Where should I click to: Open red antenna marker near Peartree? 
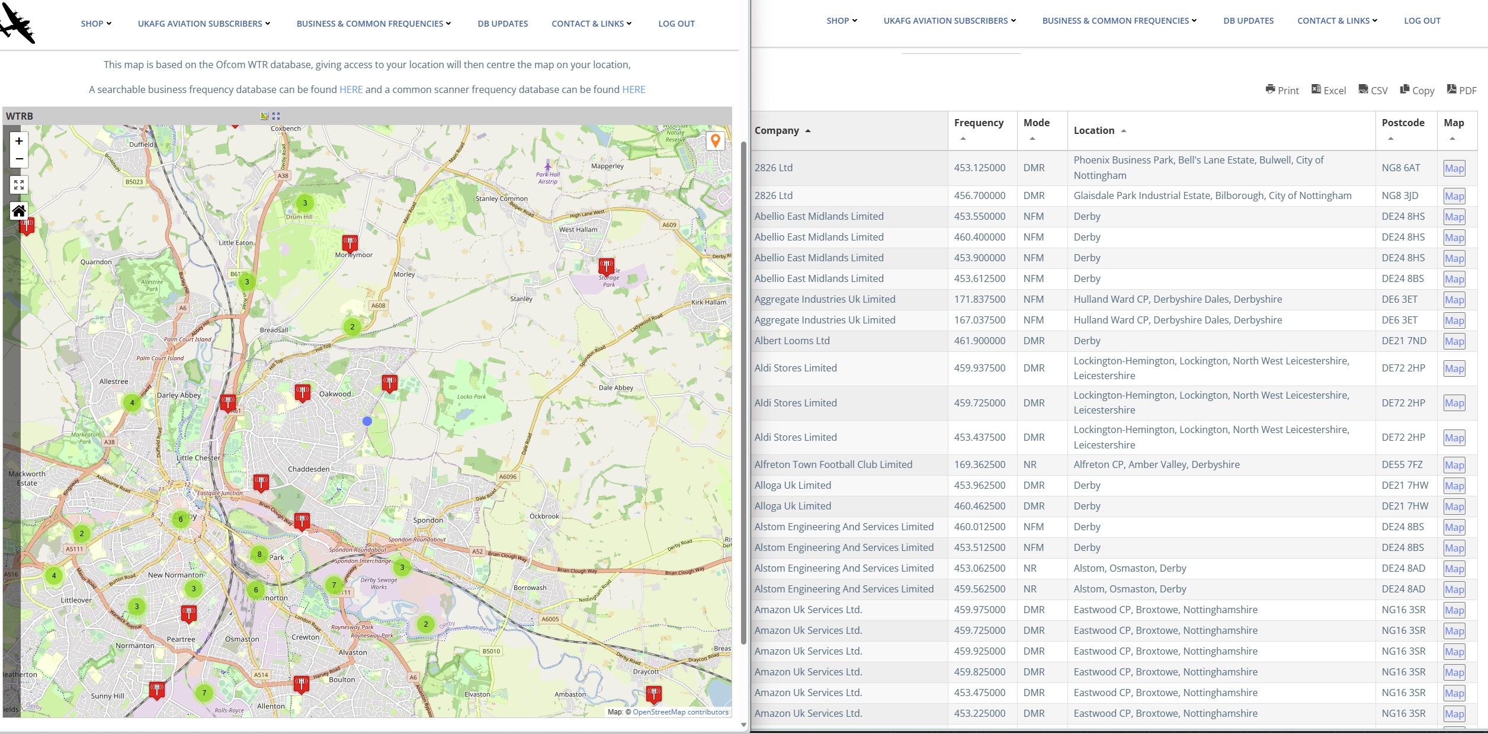point(189,614)
